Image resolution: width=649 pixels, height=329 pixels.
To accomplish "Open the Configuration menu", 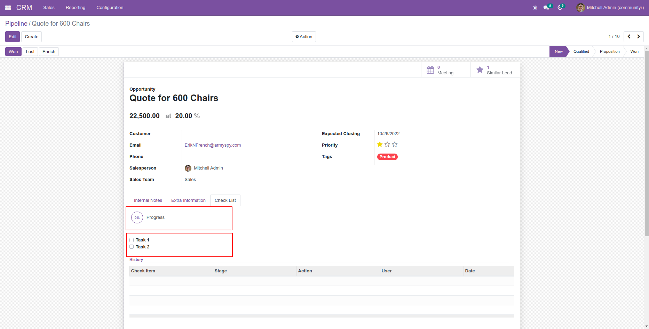I will tap(110, 8).
